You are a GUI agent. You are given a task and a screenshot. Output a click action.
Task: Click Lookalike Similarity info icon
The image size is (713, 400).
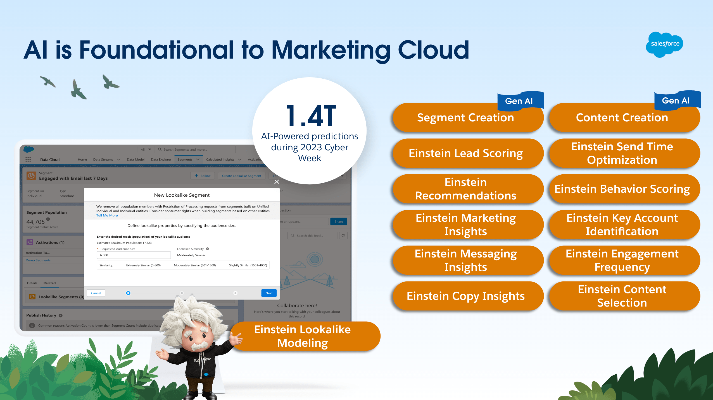click(x=208, y=249)
